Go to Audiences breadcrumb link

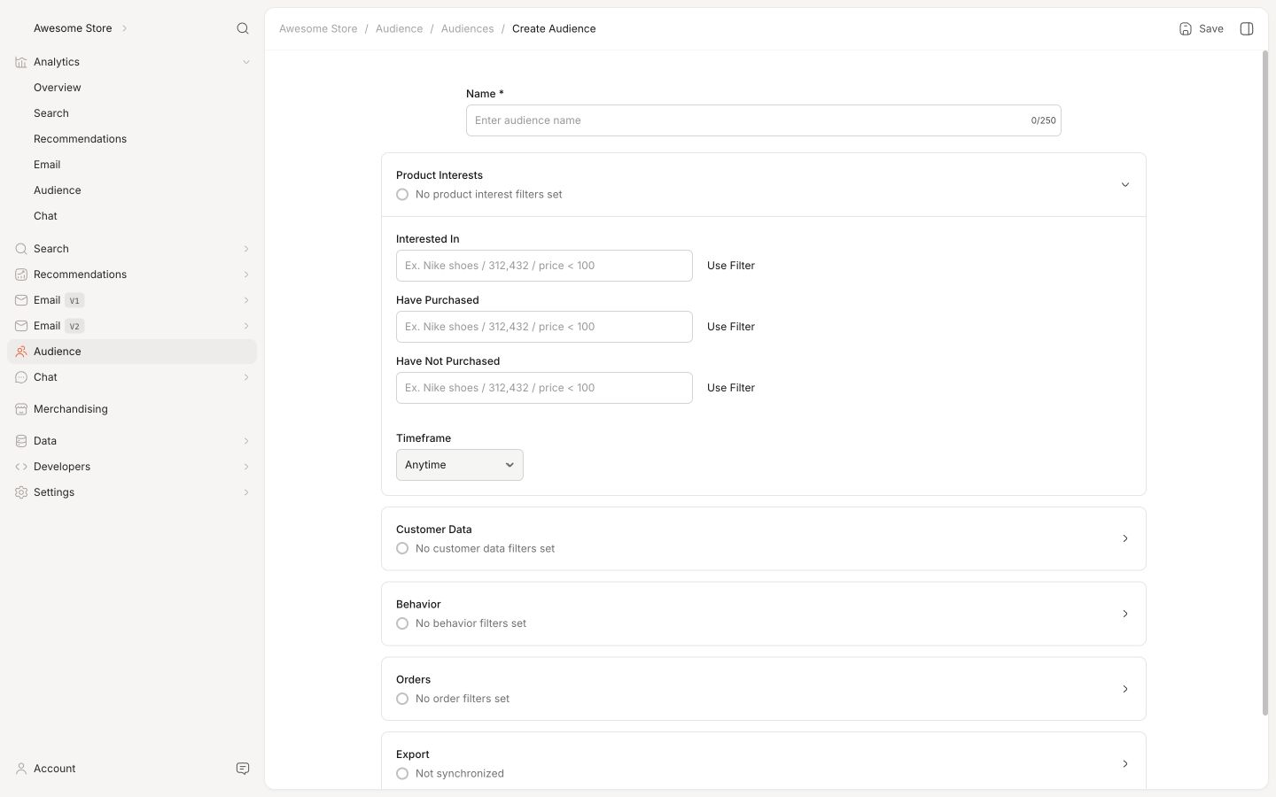click(x=467, y=28)
